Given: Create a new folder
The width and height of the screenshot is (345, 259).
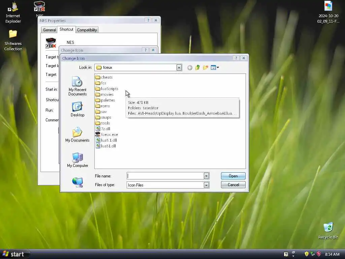Looking at the screenshot, I should tap(206, 67).
